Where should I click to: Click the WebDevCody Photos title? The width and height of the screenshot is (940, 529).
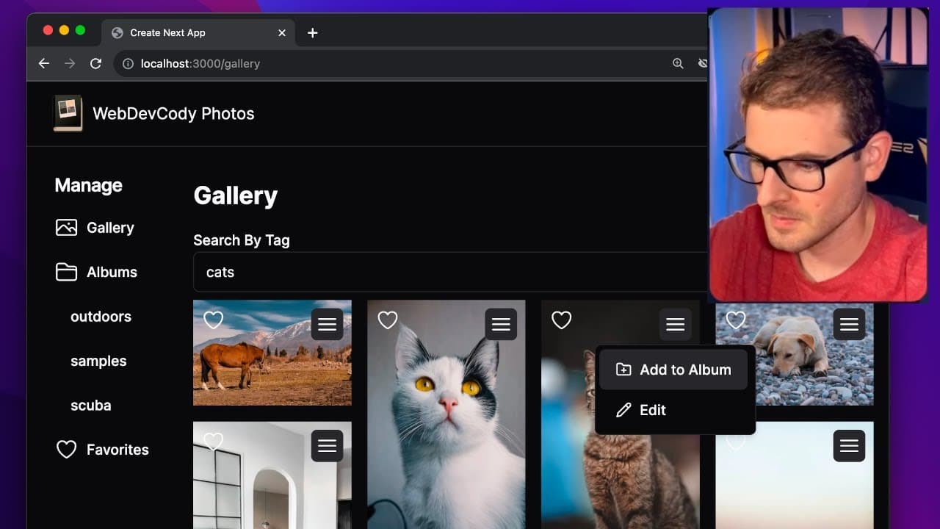(x=173, y=114)
